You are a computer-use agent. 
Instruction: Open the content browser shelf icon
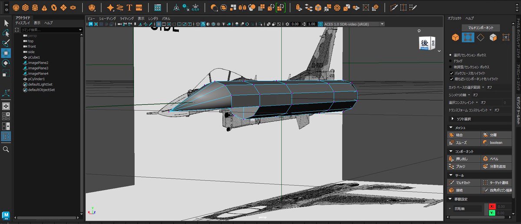[x=158, y=7]
